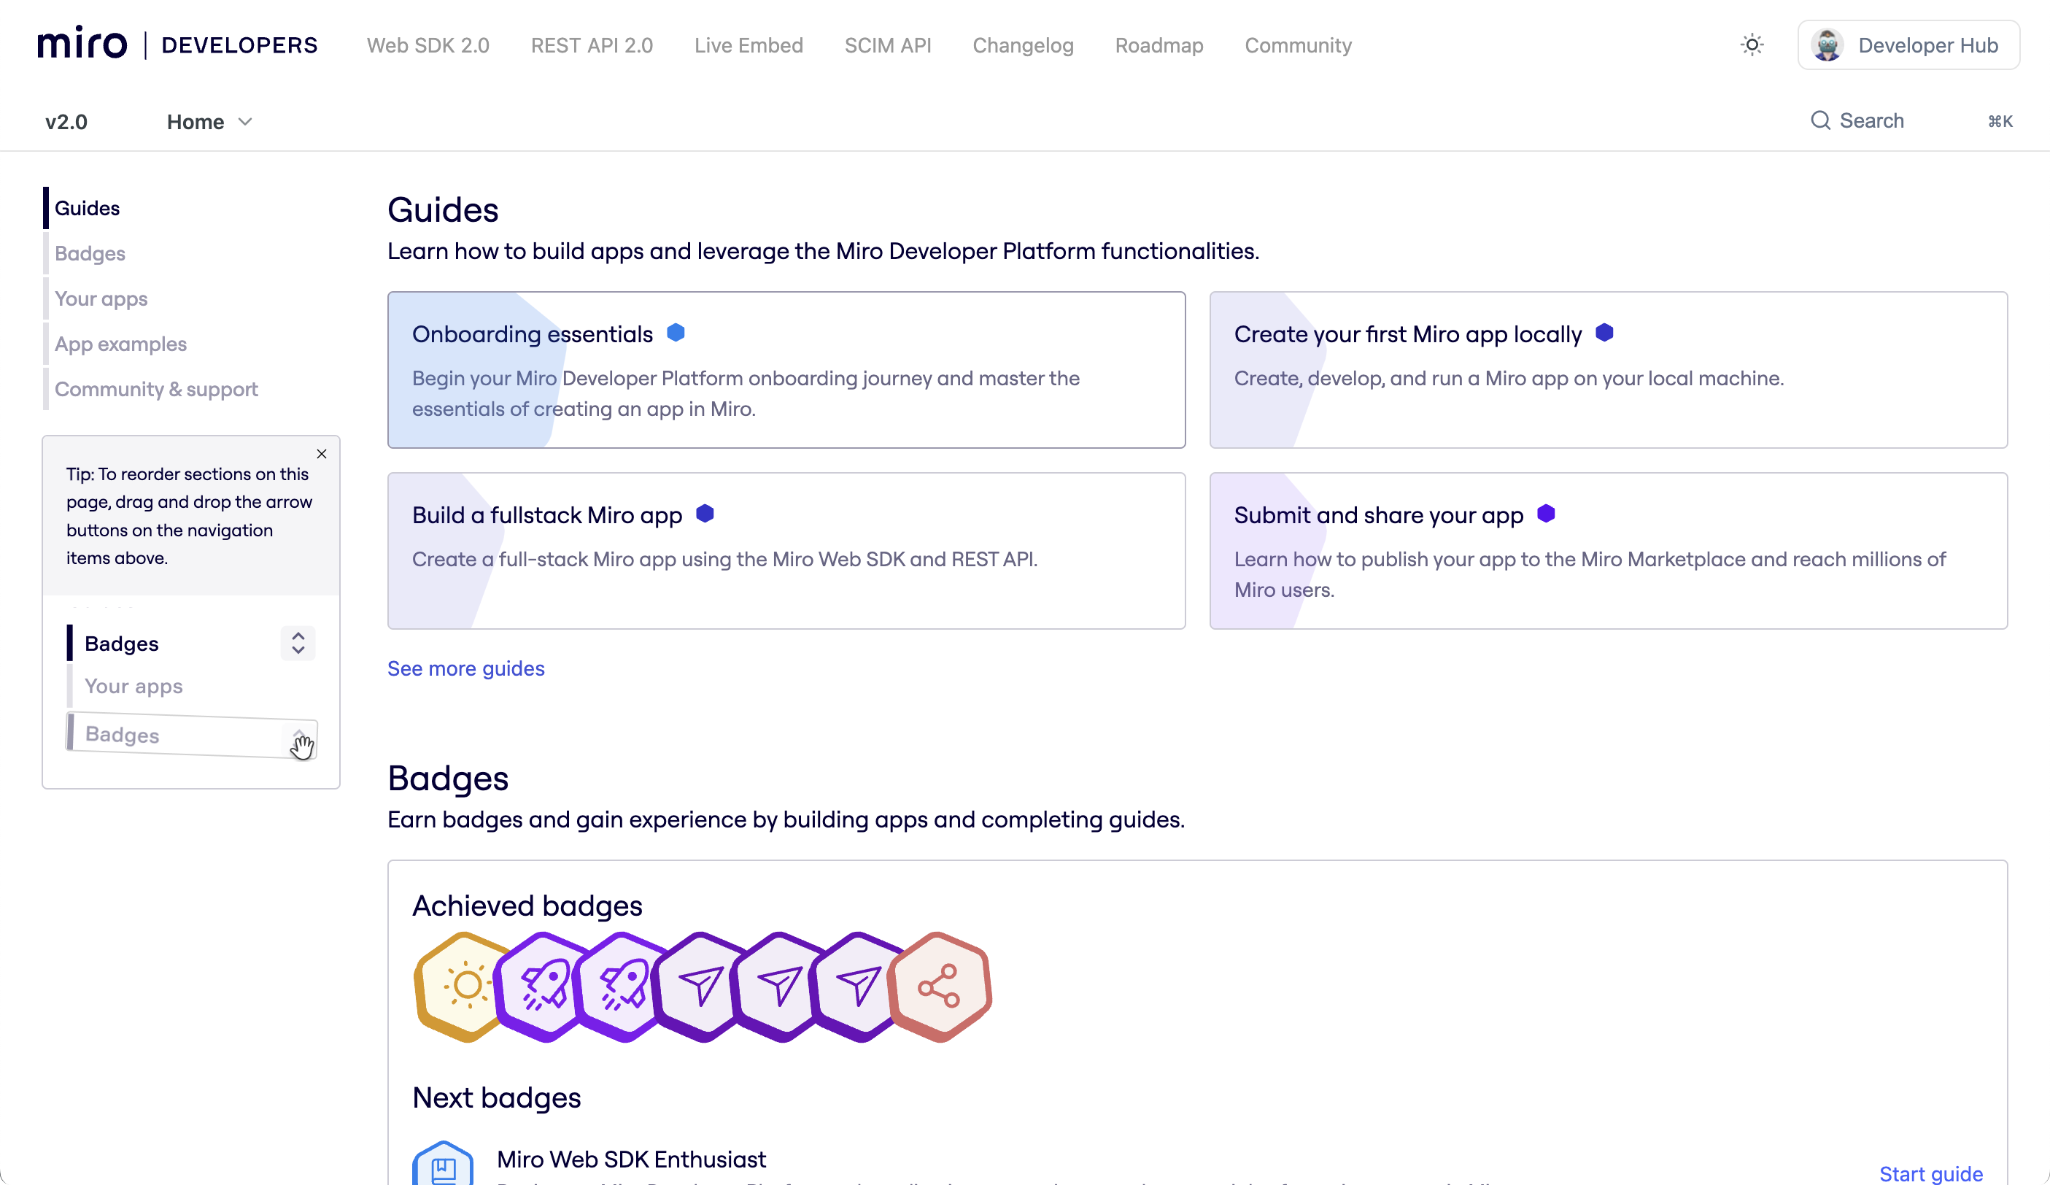Click the Miro Developers logo

[177, 44]
